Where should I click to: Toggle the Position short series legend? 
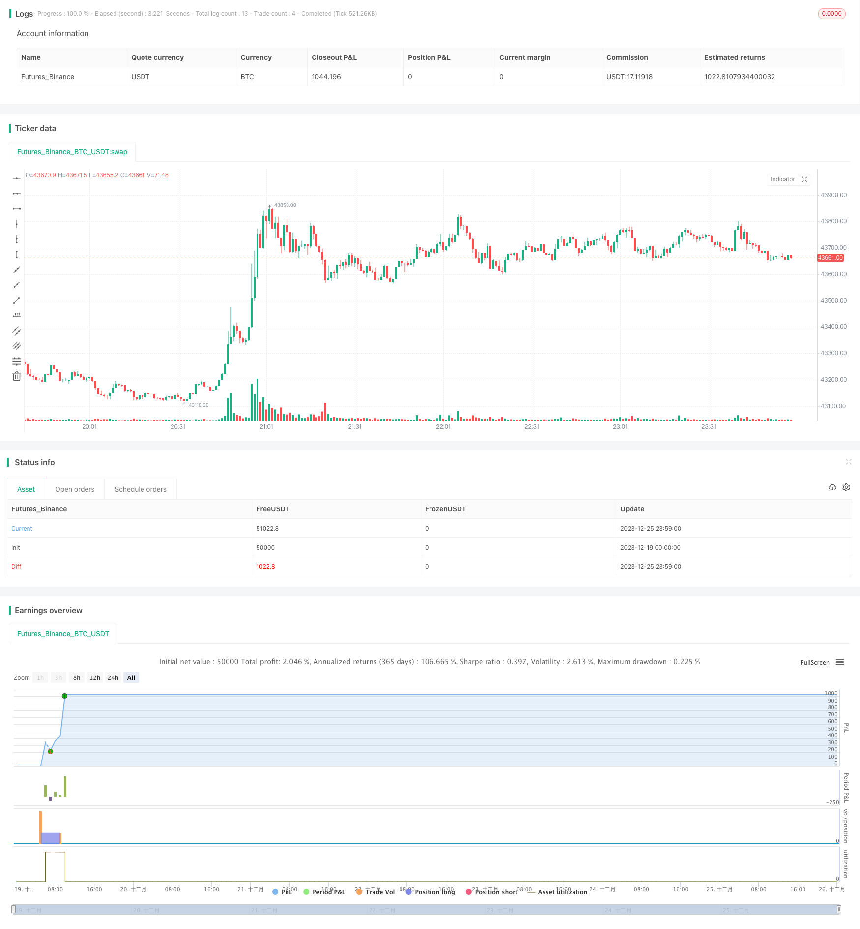pos(491,892)
